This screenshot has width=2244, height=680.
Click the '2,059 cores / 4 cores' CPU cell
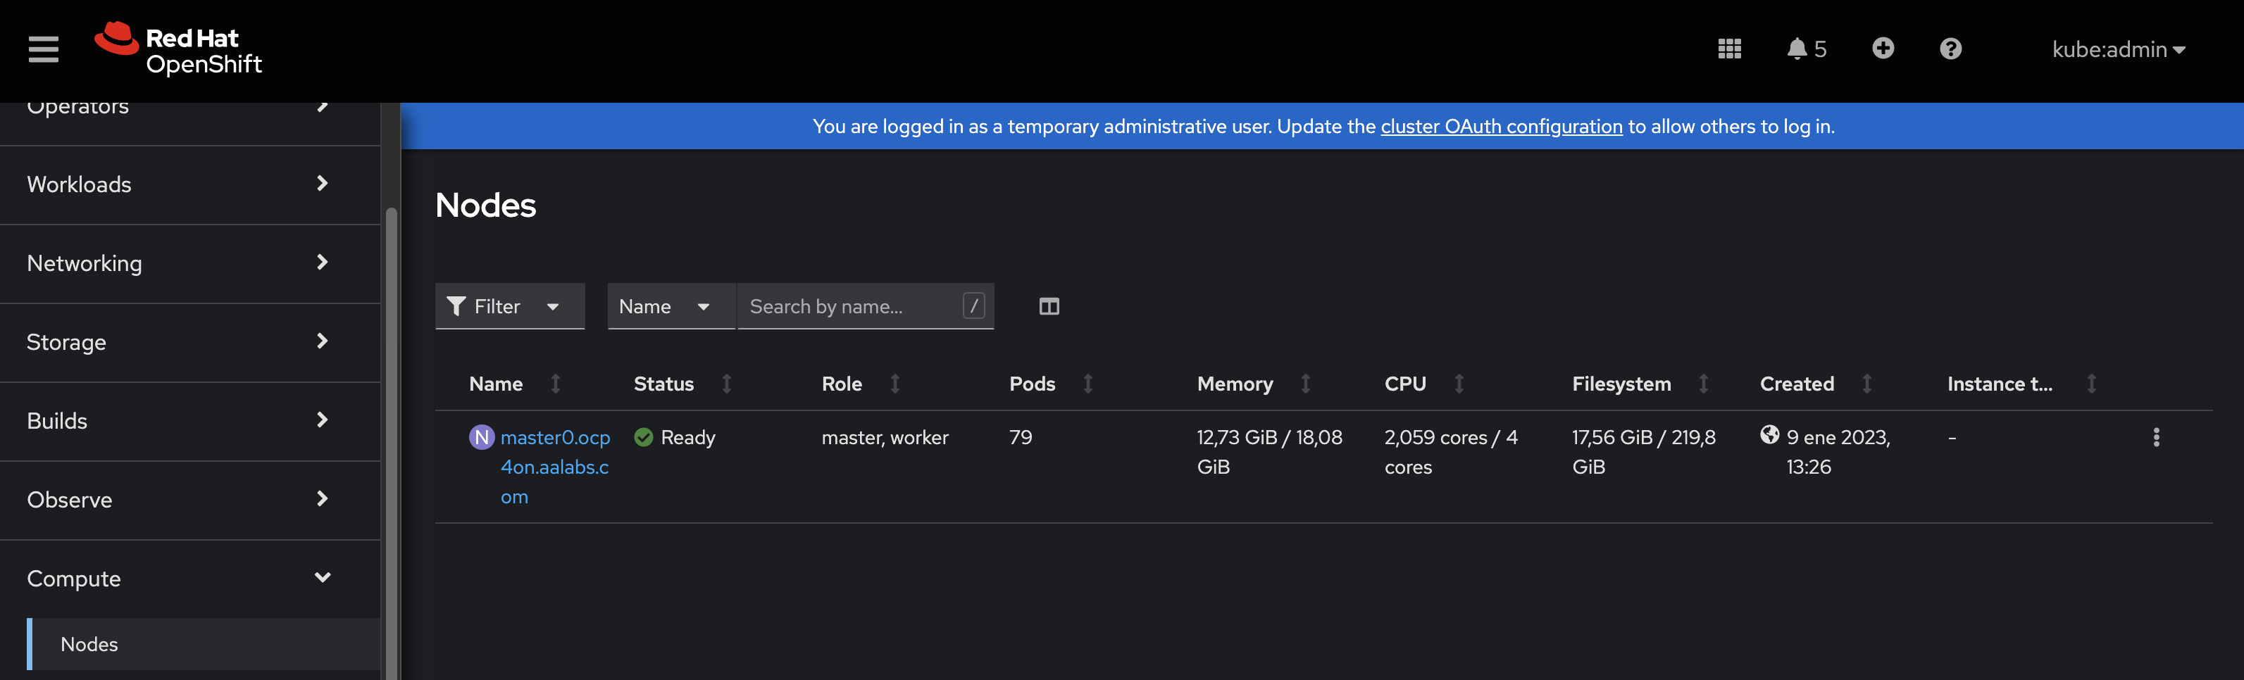[x=1450, y=452]
